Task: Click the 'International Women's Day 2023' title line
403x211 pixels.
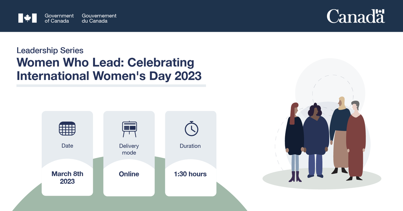Action: (109, 76)
